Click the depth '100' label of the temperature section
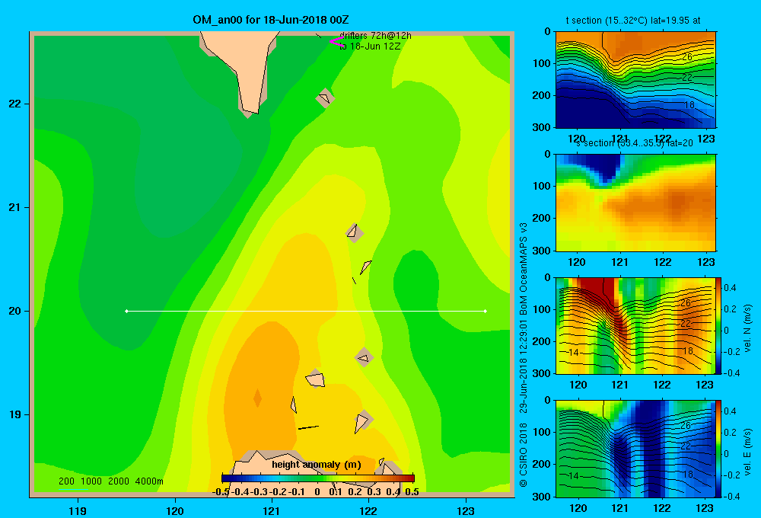The height and width of the screenshot is (518, 761). coord(543,63)
